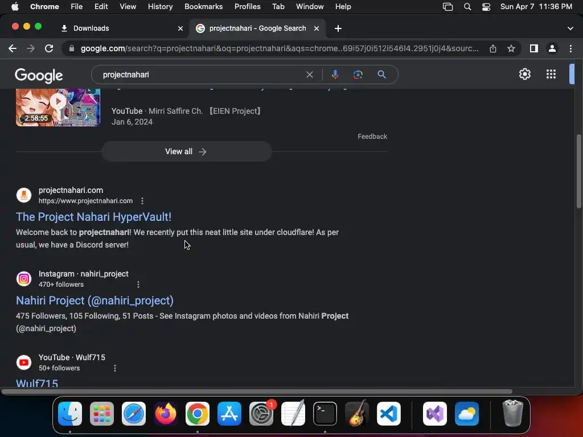
Task: Click the horizontal scrollbar at bottom
Action: pyautogui.click(x=257, y=391)
